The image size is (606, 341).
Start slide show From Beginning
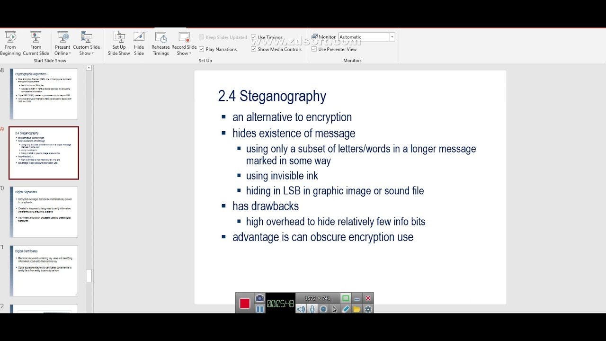tap(10, 44)
